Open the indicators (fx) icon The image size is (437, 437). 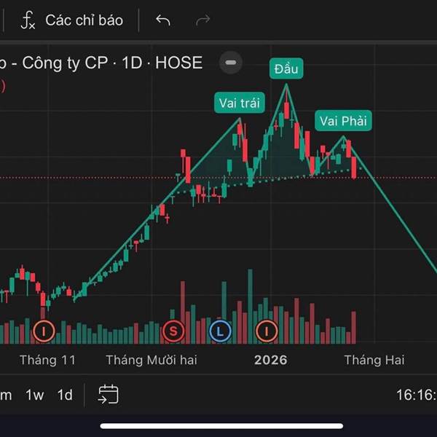point(28,20)
